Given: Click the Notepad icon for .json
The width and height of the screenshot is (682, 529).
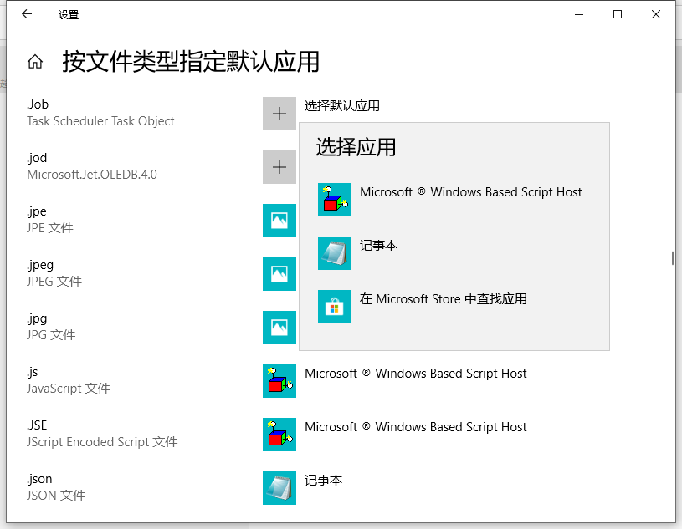Looking at the screenshot, I should [x=279, y=488].
